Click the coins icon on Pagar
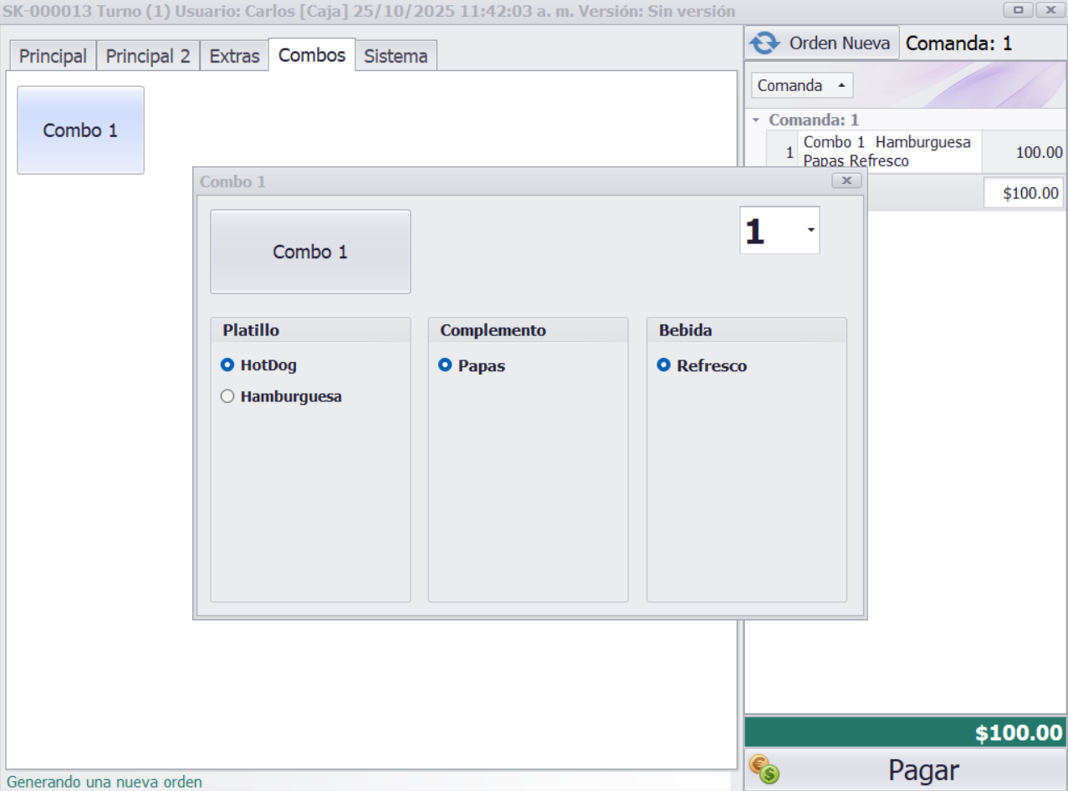The image size is (1068, 791). [764, 769]
